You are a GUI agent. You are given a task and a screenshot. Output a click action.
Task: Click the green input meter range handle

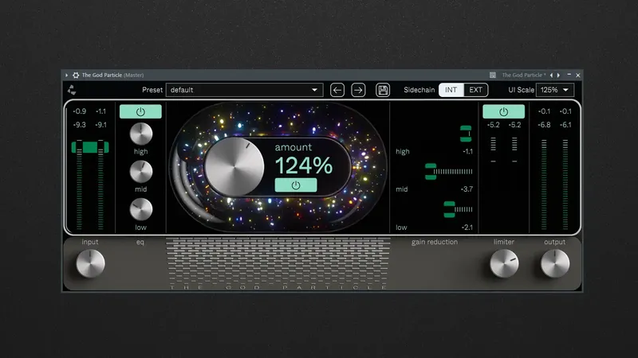pos(90,147)
